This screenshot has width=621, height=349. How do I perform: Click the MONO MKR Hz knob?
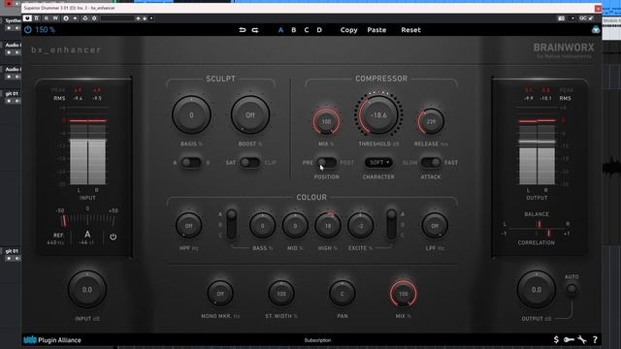coord(220,294)
